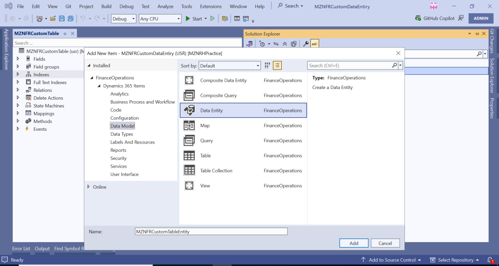Pin the MZNFRCustomTable tab
The width and height of the screenshot is (499, 266).
point(65,34)
